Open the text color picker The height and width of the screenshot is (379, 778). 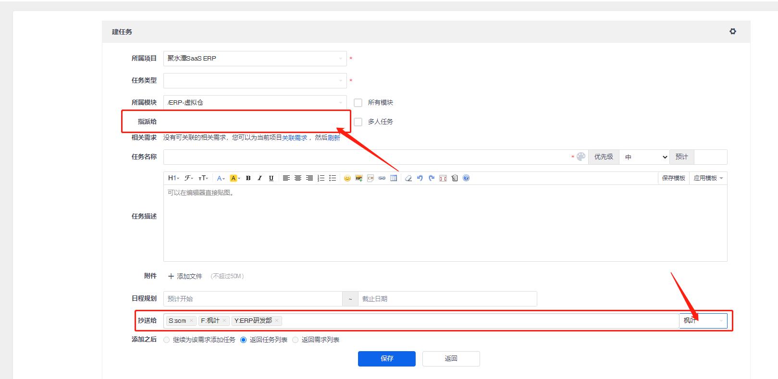click(x=221, y=178)
